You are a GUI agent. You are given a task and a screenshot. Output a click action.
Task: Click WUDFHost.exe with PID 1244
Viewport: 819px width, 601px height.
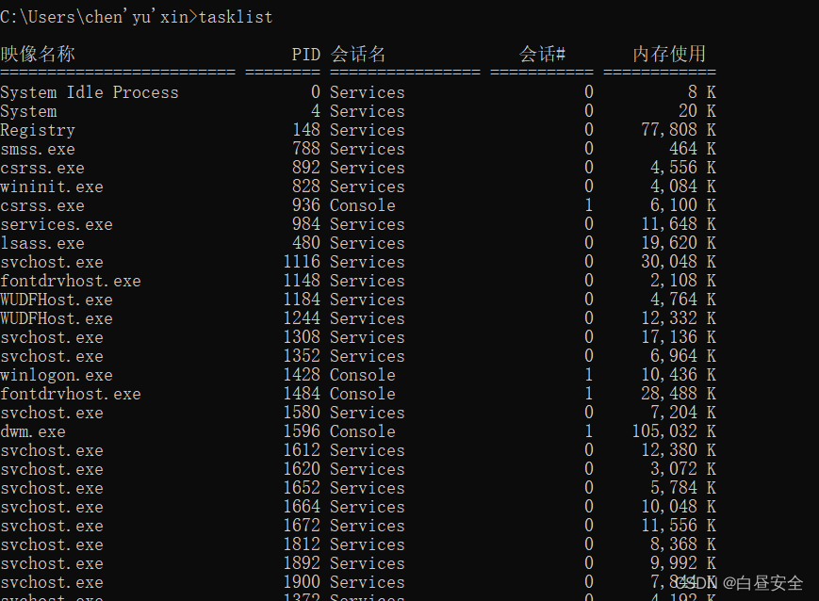[x=57, y=318]
